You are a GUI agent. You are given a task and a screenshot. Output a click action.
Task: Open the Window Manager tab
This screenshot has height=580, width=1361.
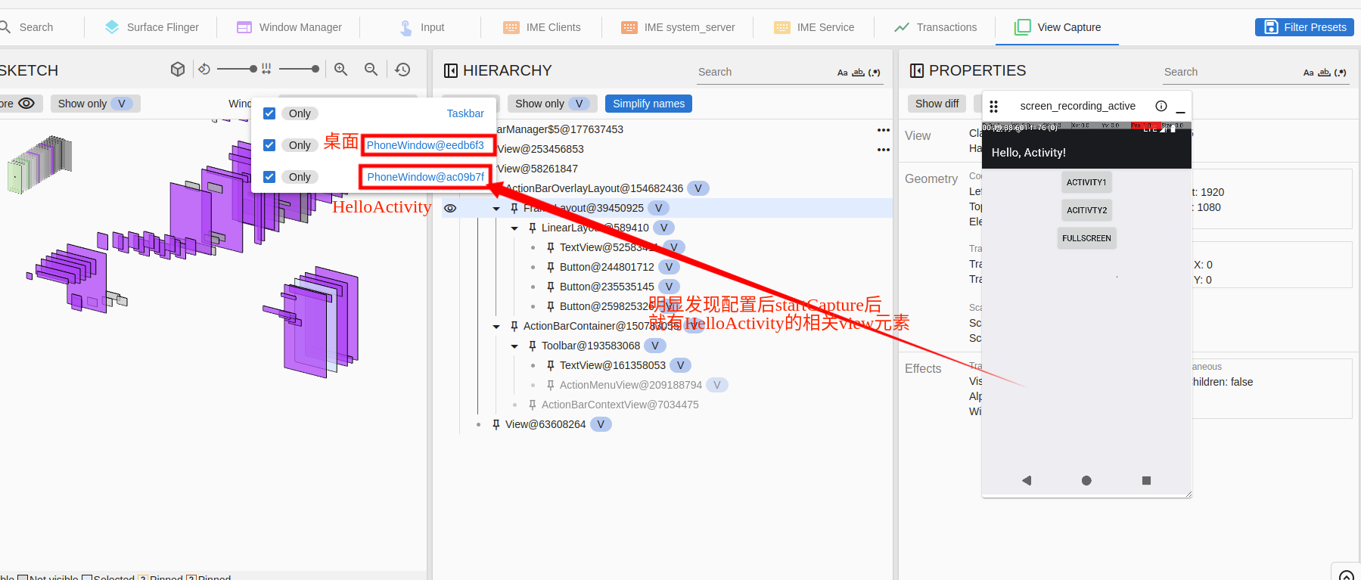pos(289,27)
